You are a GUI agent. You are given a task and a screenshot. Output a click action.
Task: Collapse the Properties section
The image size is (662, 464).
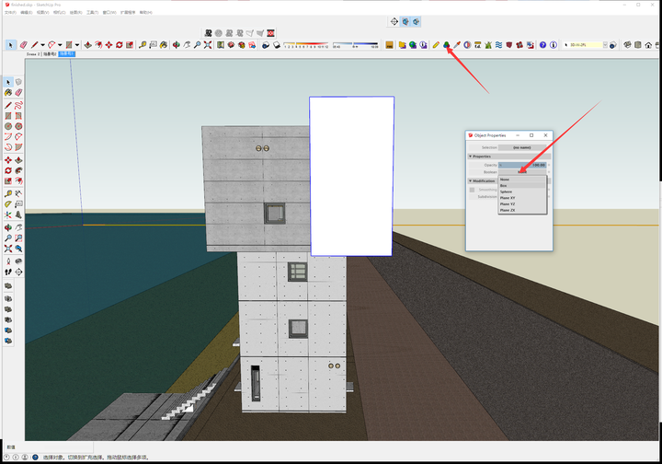pyautogui.click(x=470, y=157)
